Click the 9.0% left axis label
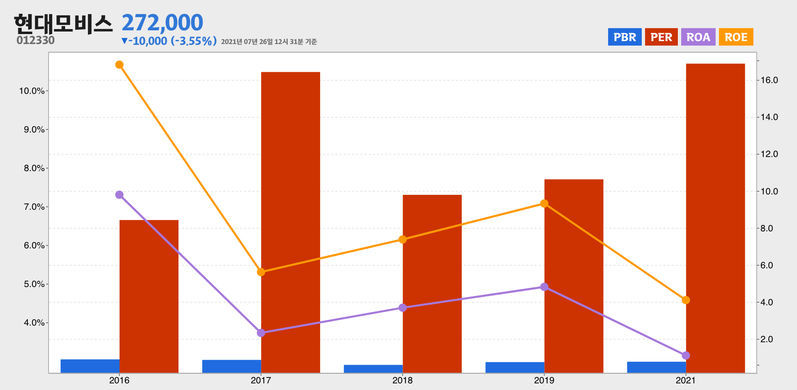Image resolution: width=797 pixels, height=390 pixels. tap(34, 130)
